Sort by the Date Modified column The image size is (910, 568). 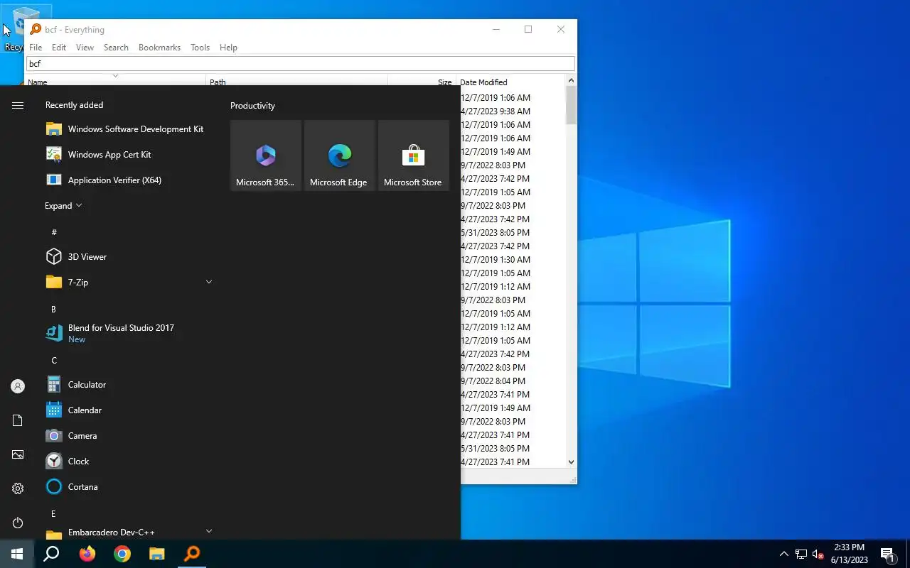(512, 81)
